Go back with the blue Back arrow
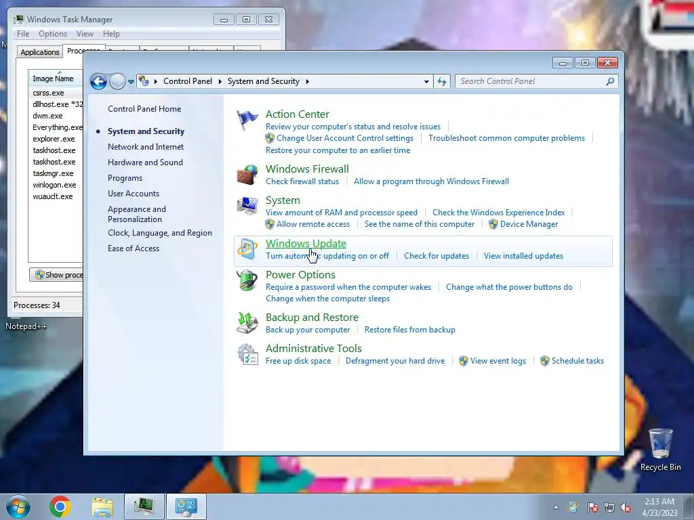694x520 pixels. pos(98,81)
